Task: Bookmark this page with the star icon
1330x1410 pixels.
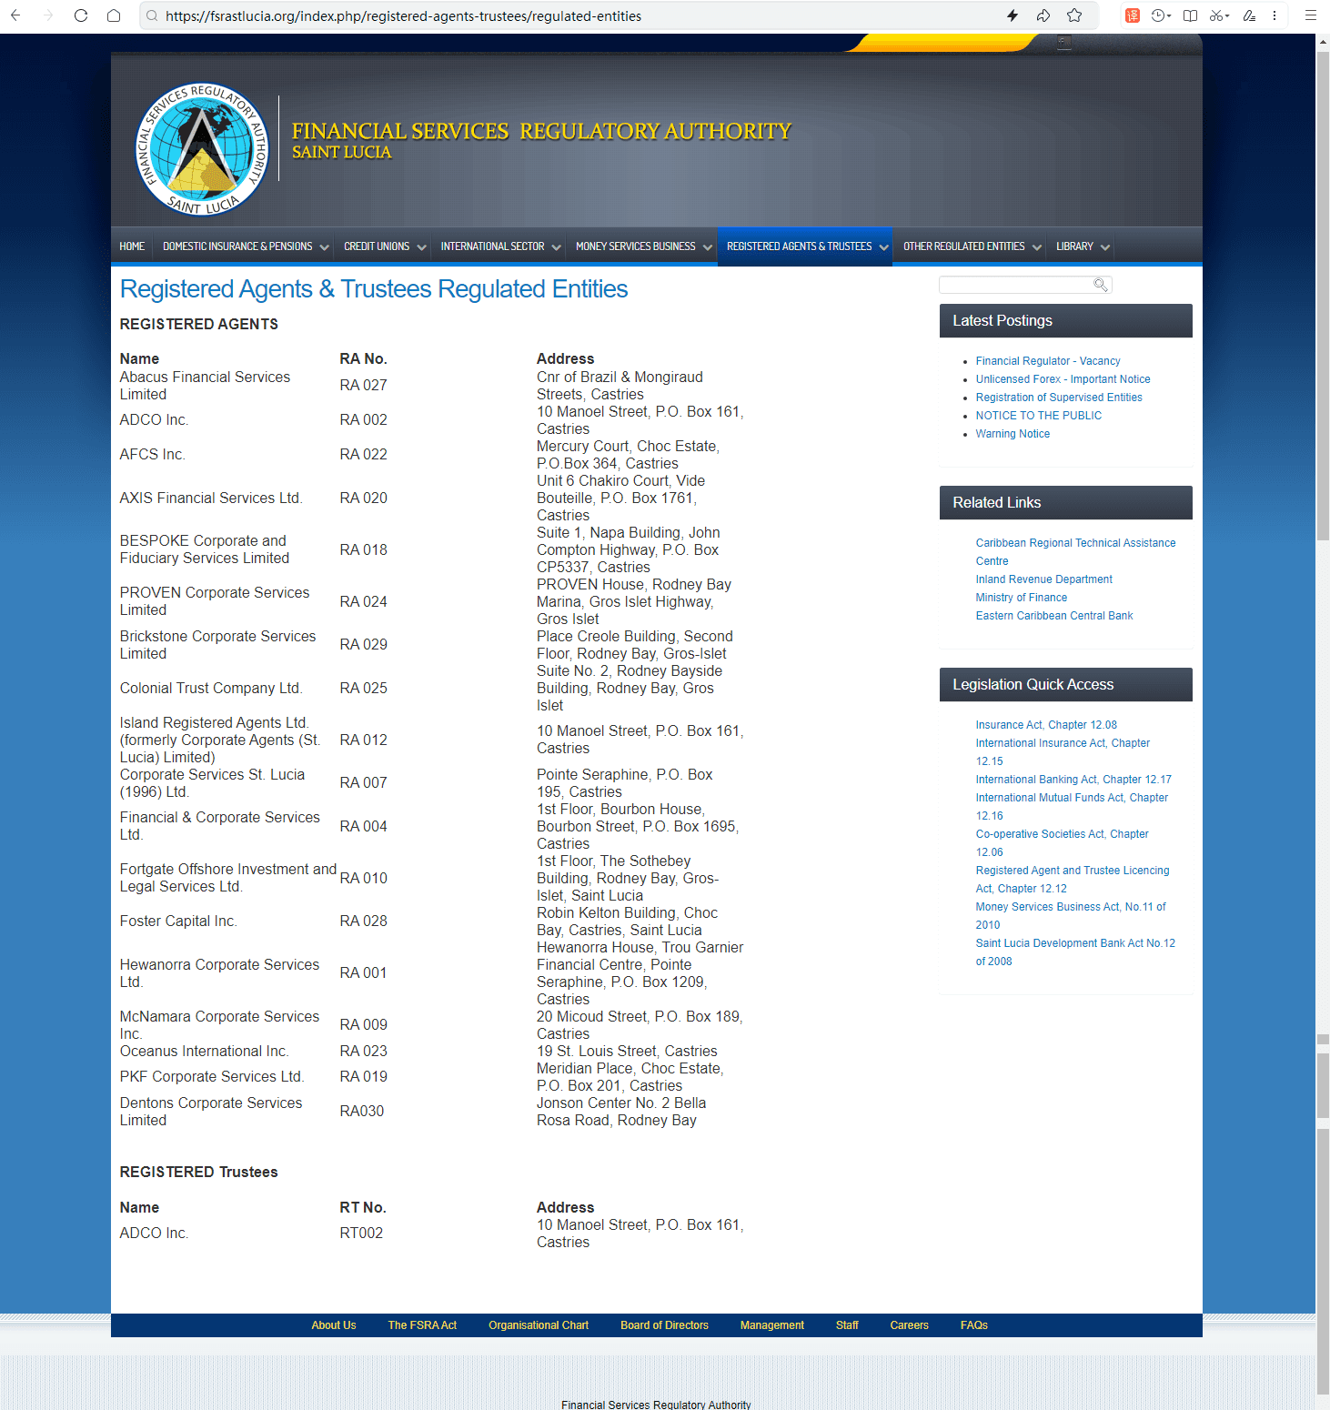Action: 1074,15
